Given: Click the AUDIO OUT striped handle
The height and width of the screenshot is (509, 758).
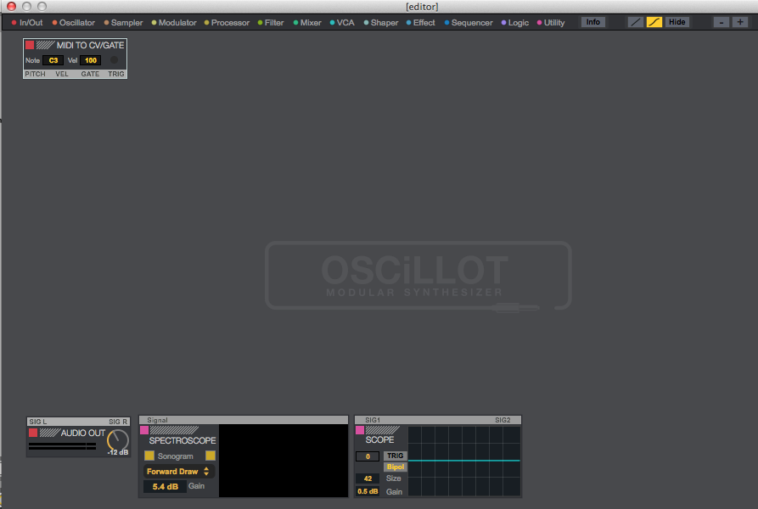Looking at the screenshot, I should coord(49,433).
